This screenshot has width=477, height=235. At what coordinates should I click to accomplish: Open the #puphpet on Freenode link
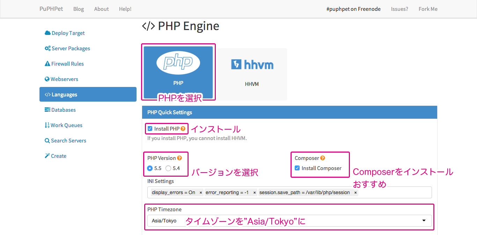click(x=353, y=9)
